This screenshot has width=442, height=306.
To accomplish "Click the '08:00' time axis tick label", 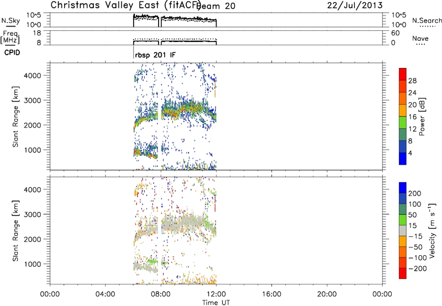I will [x=161, y=294].
